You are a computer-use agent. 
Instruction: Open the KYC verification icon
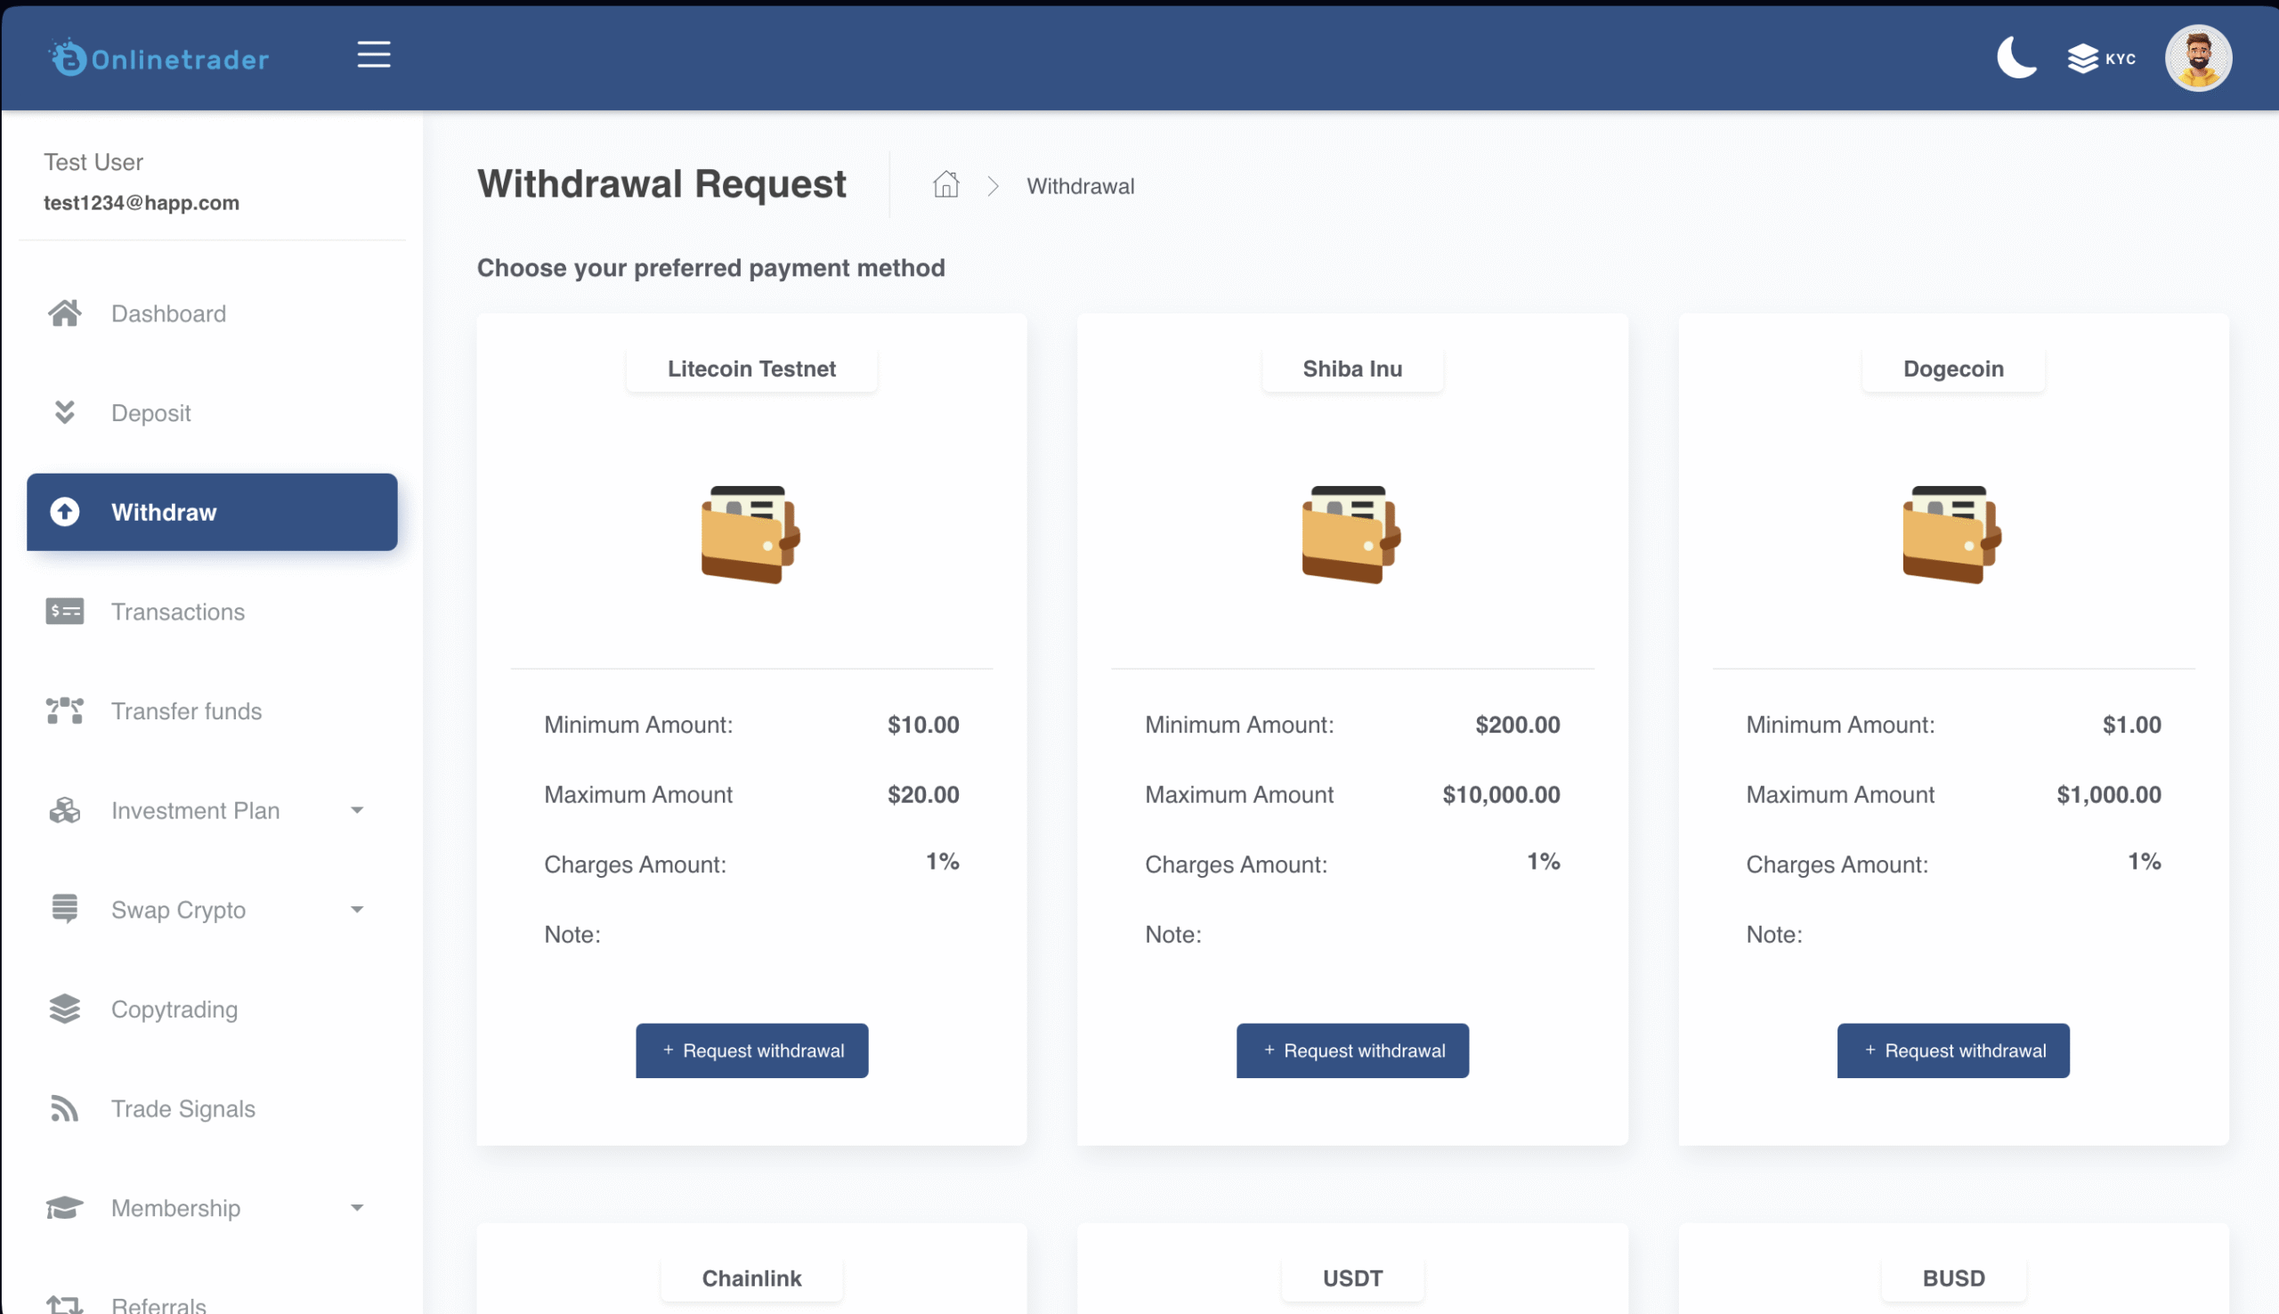pyautogui.click(x=2100, y=59)
